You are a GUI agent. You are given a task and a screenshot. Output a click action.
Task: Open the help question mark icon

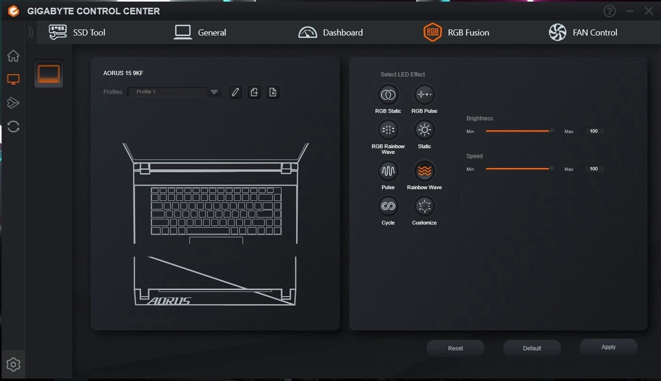tap(609, 11)
